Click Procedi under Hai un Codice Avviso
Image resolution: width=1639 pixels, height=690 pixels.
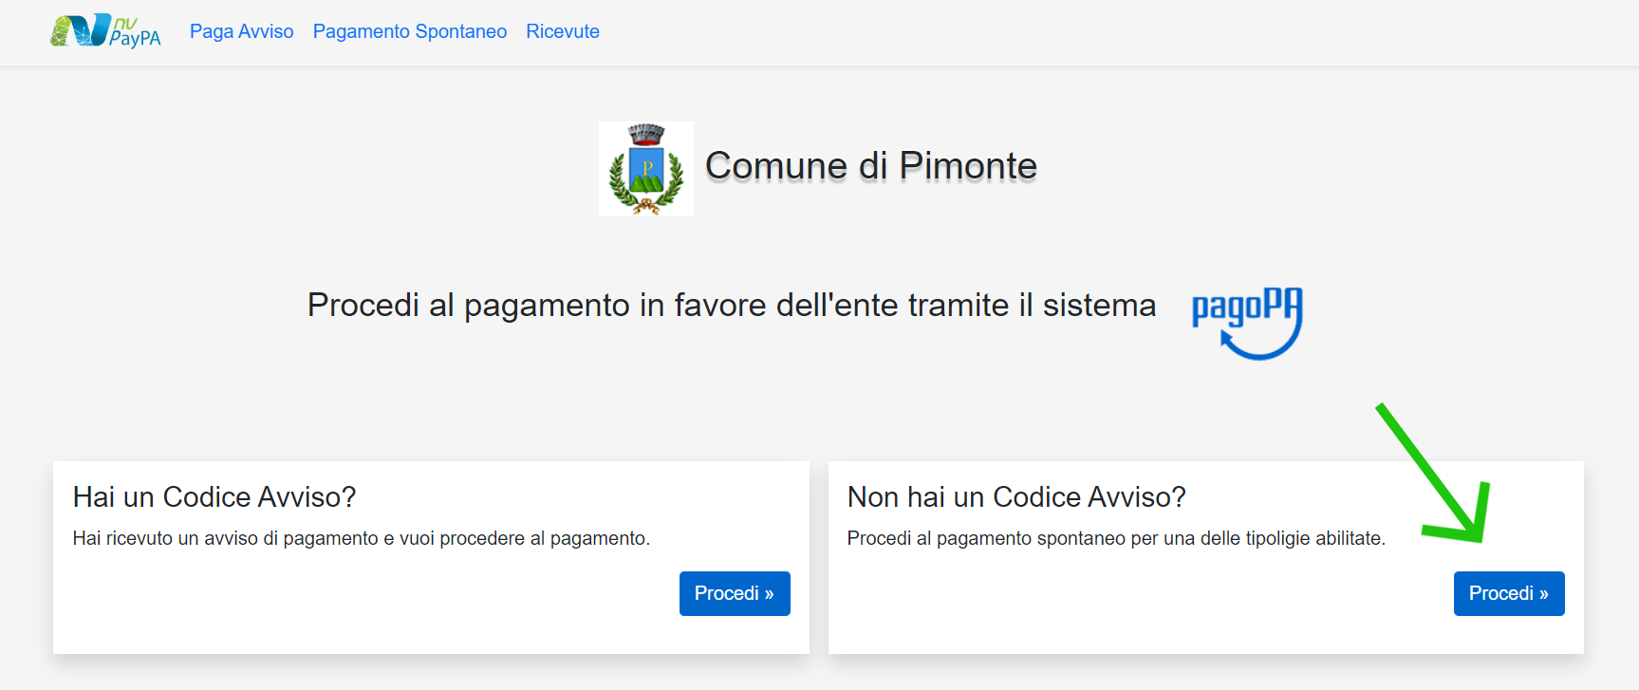[735, 593]
